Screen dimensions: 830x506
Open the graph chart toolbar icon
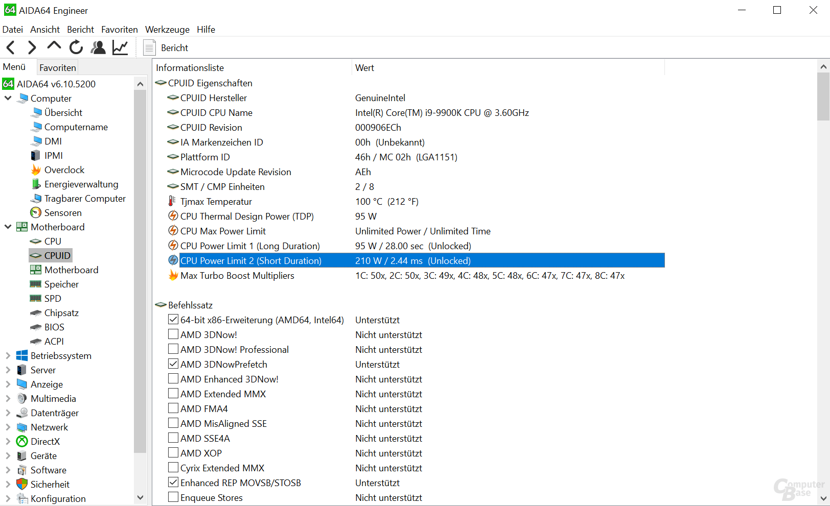(120, 47)
